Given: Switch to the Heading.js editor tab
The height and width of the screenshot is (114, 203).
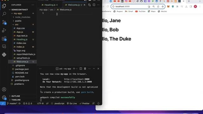Looking at the screenshot, I should 50,5.
